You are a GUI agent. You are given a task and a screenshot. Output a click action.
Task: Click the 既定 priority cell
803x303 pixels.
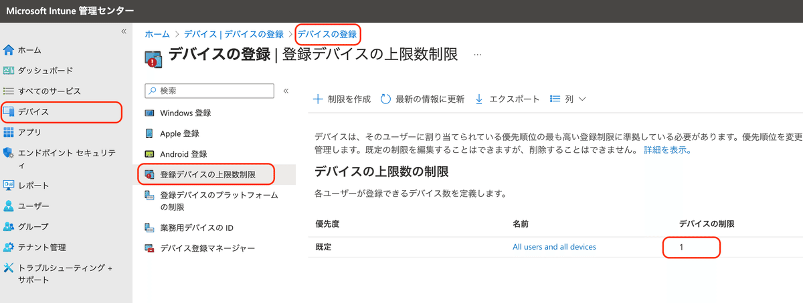[x=324, y=247]
